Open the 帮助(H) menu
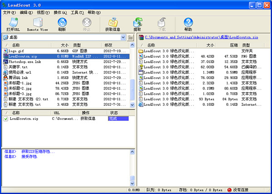The image size is (272, 194). pos(94,13)
